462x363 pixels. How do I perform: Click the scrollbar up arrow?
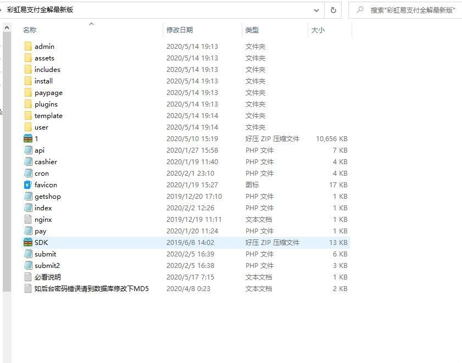pyautogui.click(x=7, y=27)
